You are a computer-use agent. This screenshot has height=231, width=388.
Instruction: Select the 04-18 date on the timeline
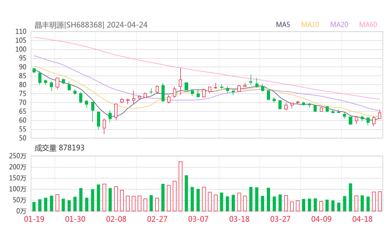pyautogui.click(x=362, y=219)
